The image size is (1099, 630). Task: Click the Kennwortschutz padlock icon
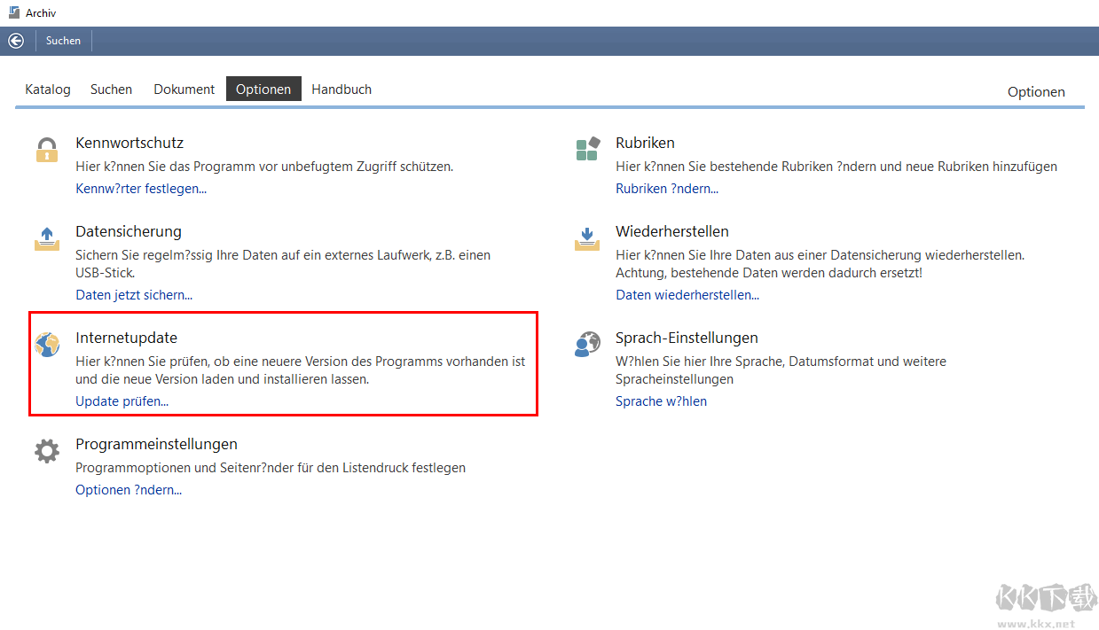(47, 150)
